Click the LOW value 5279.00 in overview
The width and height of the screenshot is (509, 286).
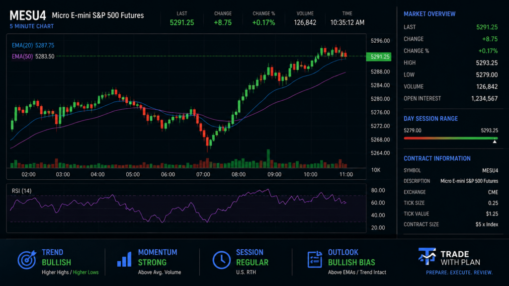click(x=487, y=75)
